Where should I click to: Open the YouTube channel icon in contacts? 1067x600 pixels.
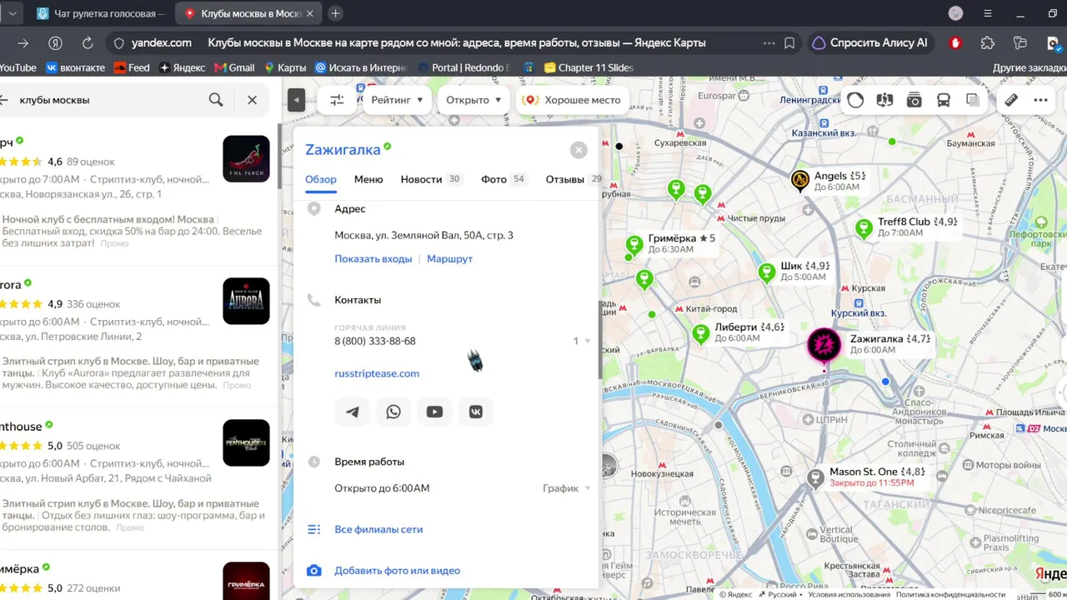coord(434,412)
